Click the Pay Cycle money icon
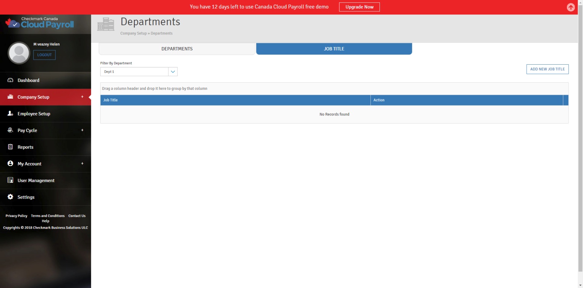583x288 pixels. pyautogui.click(x=10, y=130)
